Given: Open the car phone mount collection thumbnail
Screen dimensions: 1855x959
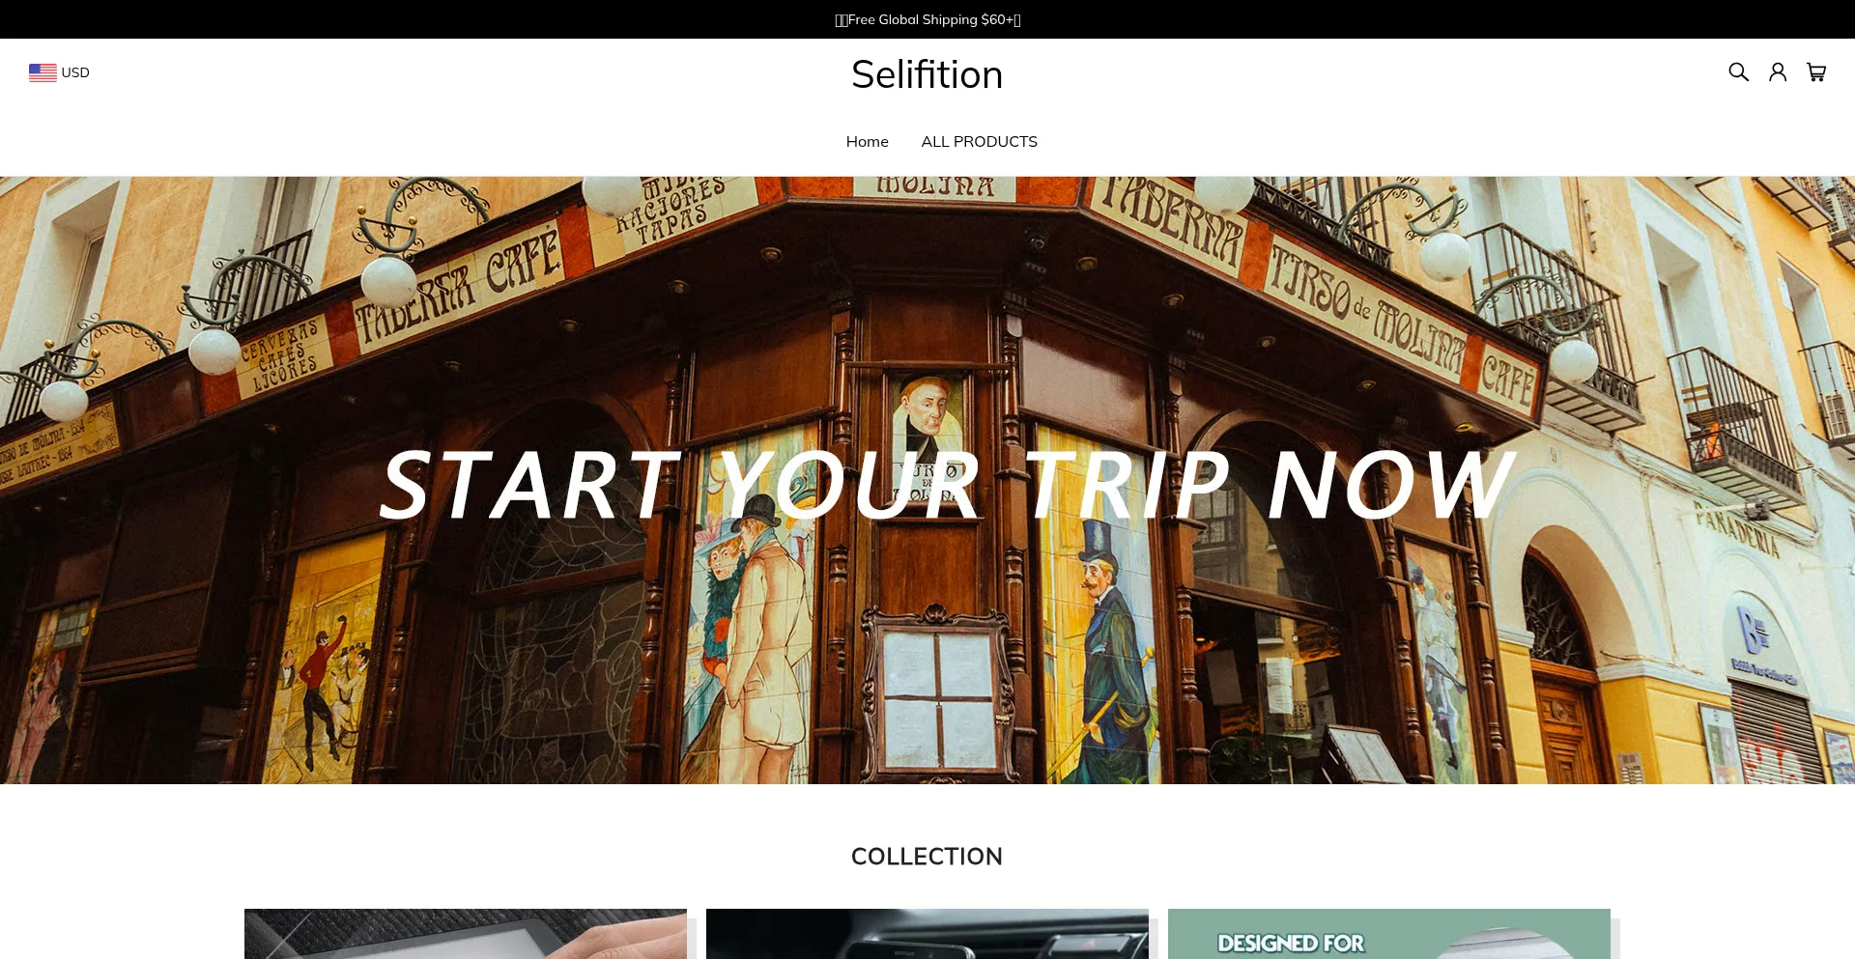Looking at the screenshot, I should 927,934.
